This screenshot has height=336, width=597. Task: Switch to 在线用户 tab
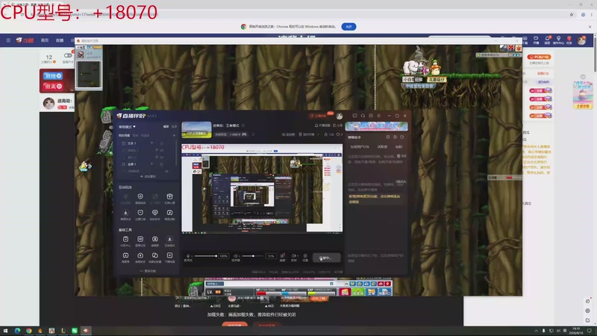point(360,146)
